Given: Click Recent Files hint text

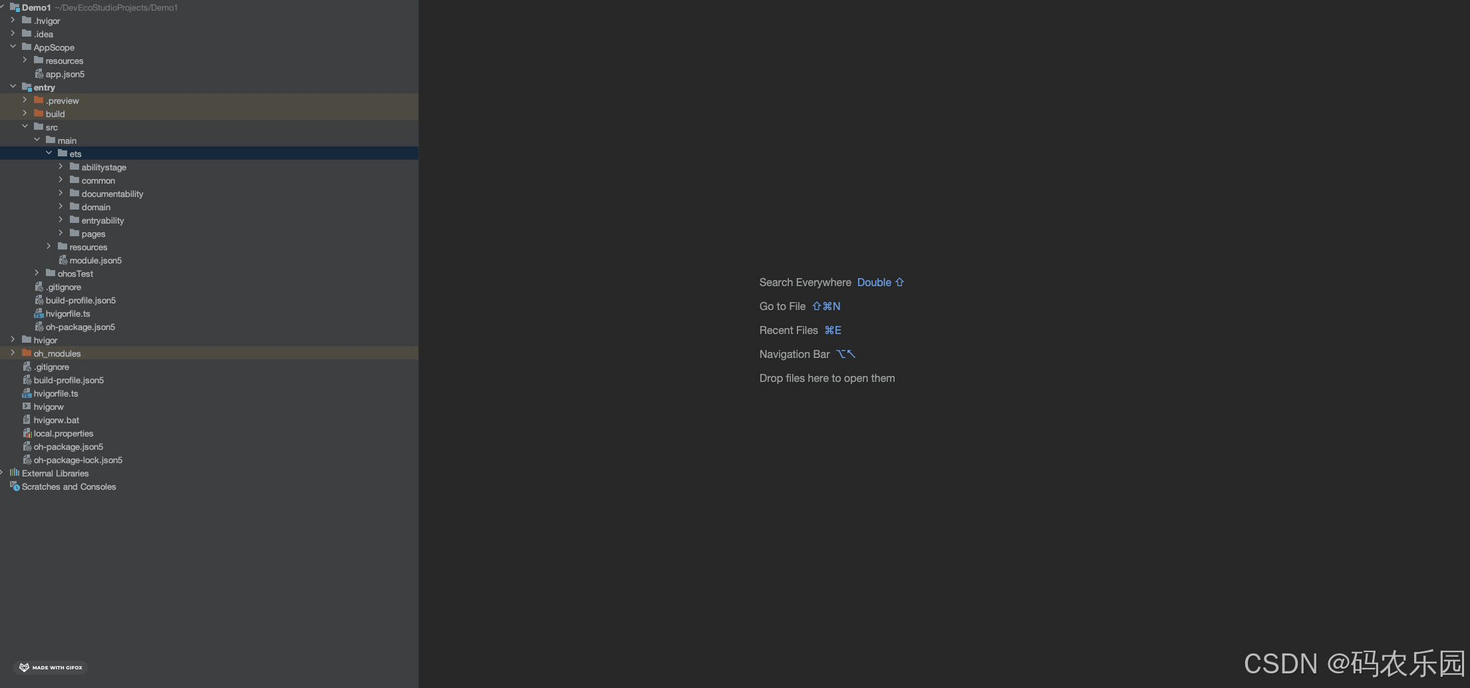Looking at the screenshot, I should click(788, 330).
